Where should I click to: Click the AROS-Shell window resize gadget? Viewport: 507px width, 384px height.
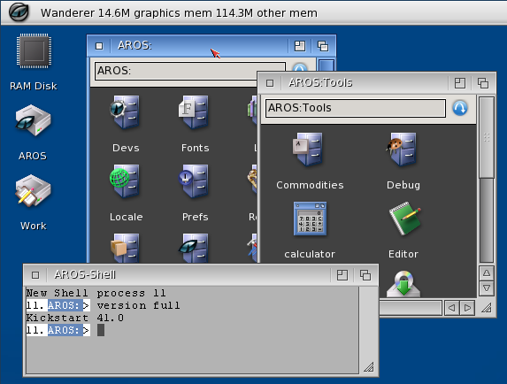click(x=368, y=366)
